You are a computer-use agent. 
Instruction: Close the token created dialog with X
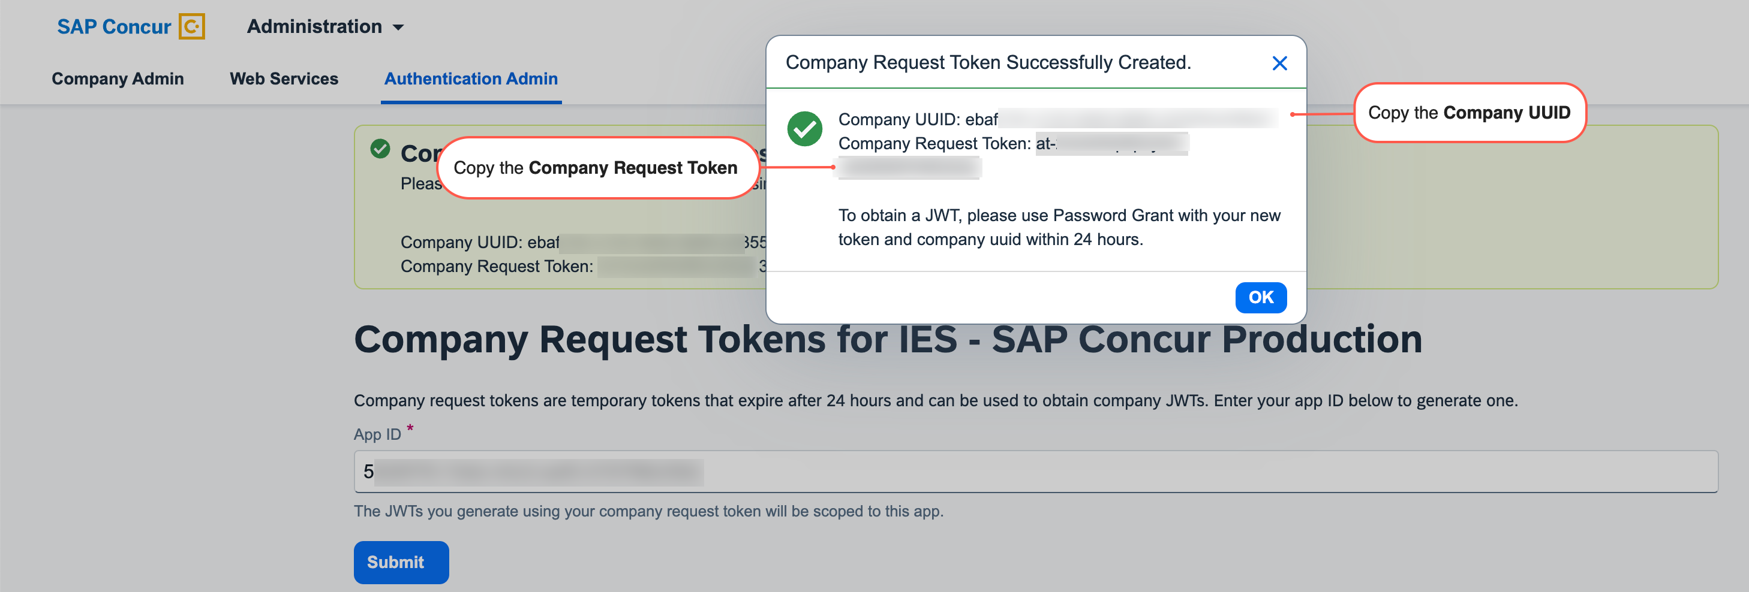pyautogui.click(x=1279, y=63)
